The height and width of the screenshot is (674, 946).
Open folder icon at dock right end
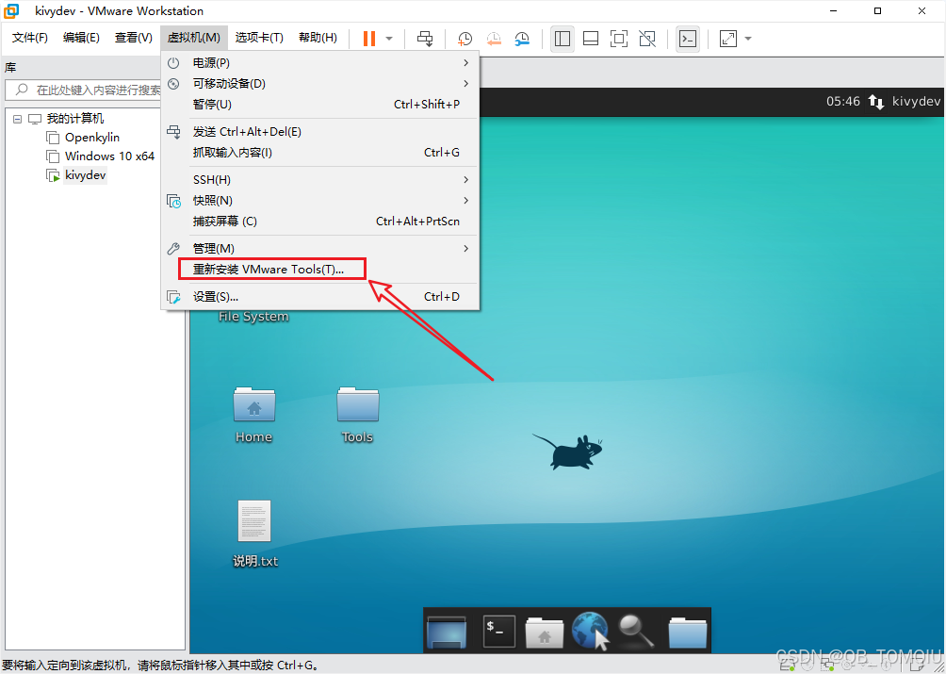tap(688, 632)
